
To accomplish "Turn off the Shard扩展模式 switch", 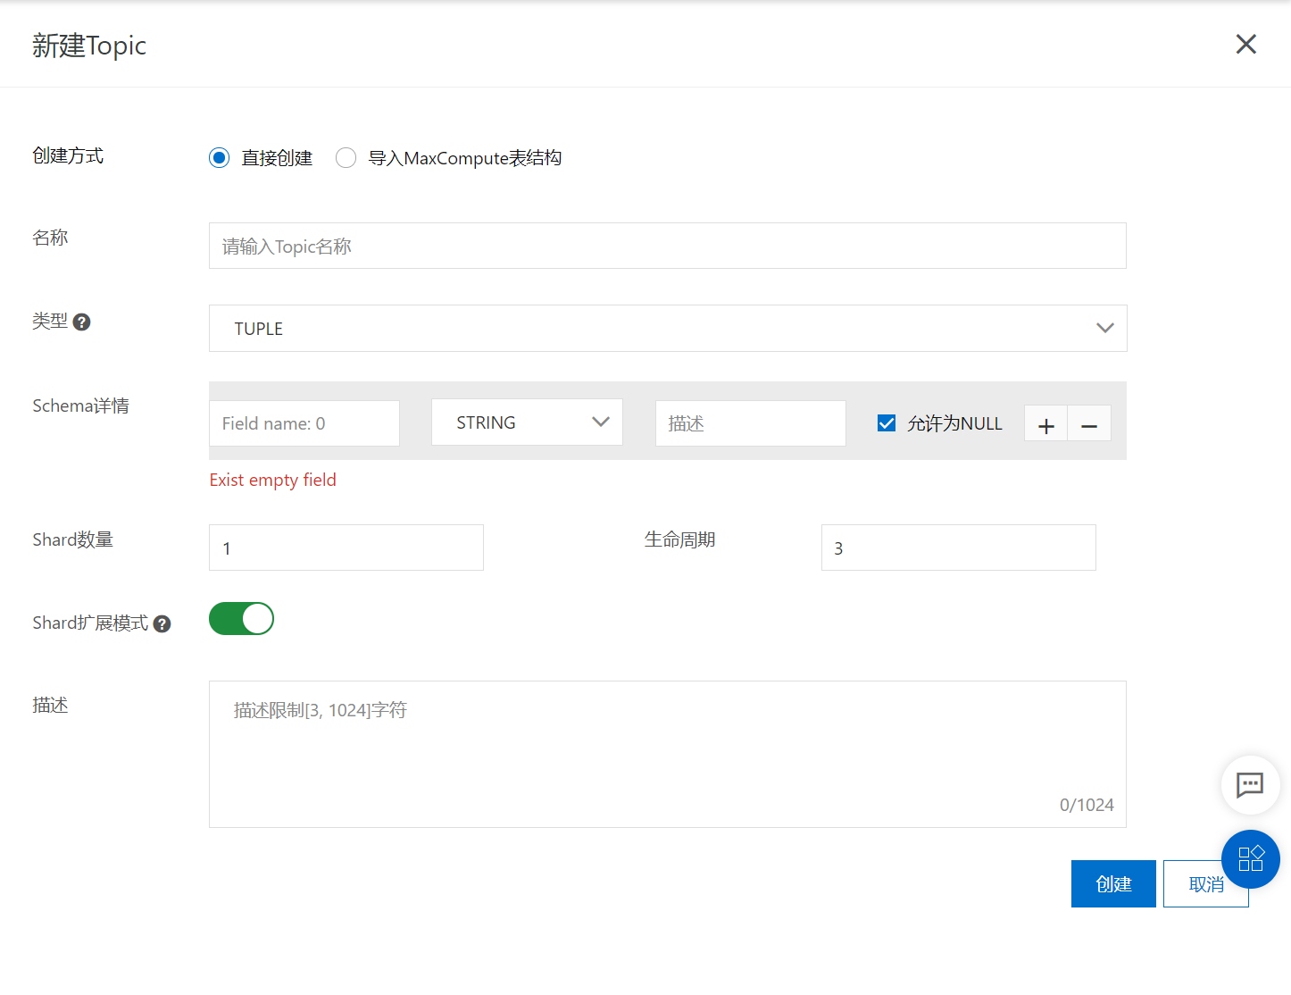I will coord(241,619).
